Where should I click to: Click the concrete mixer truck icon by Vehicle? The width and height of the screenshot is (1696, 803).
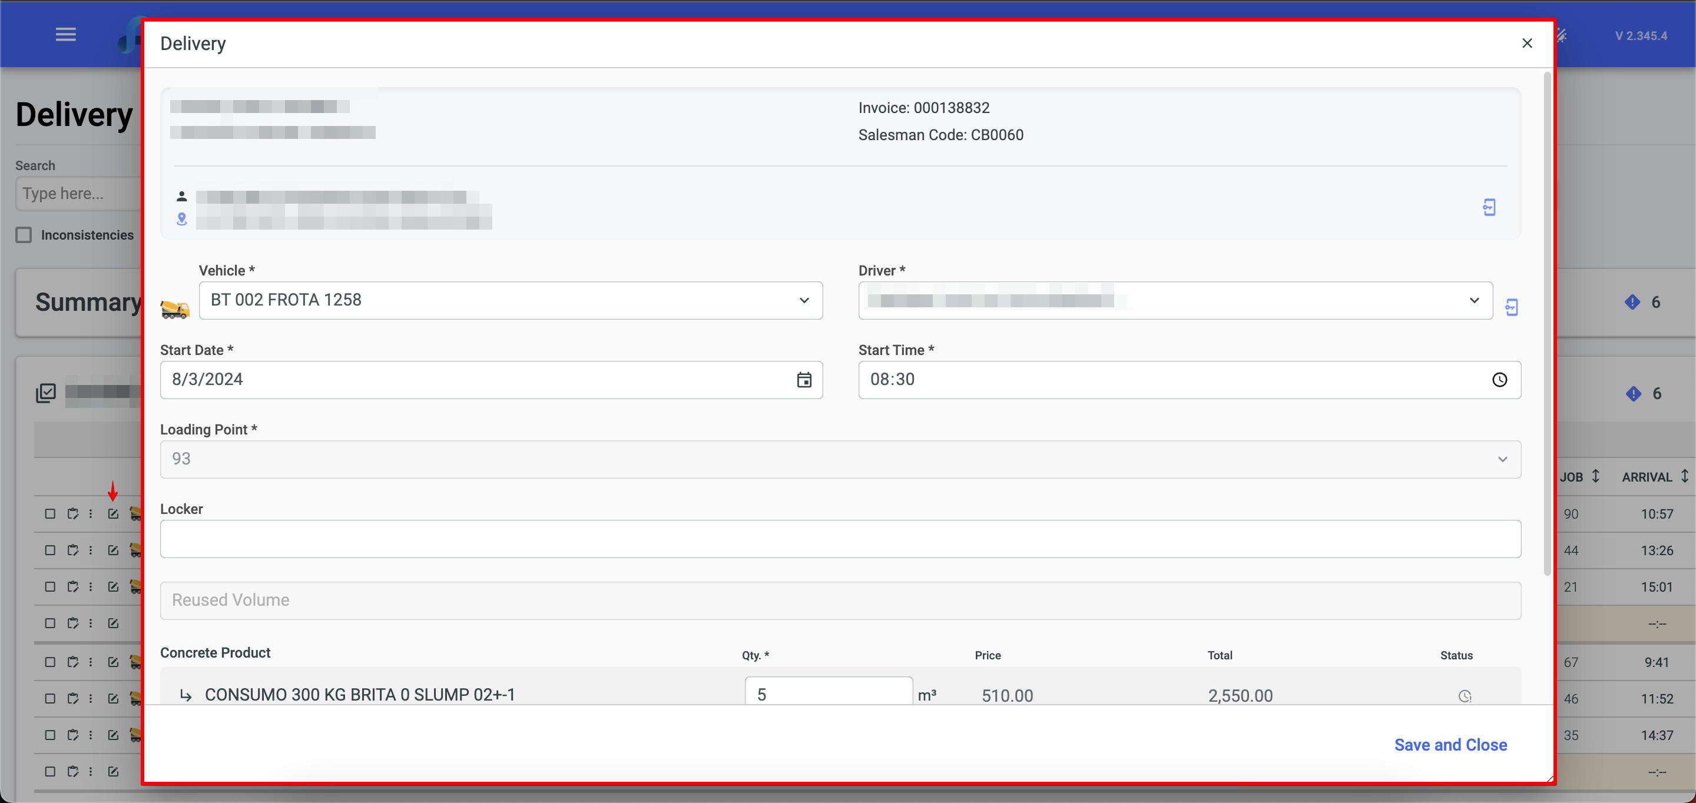(174, 308)
